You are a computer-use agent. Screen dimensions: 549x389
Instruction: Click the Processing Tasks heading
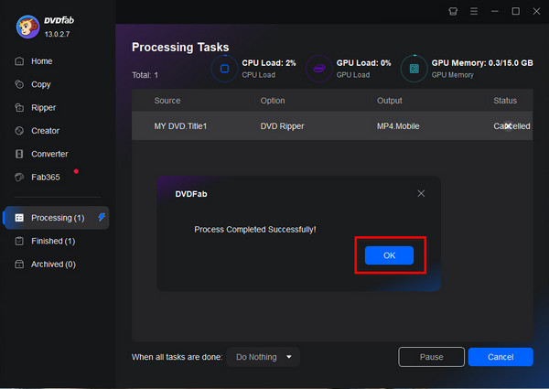tap(180, 47)
